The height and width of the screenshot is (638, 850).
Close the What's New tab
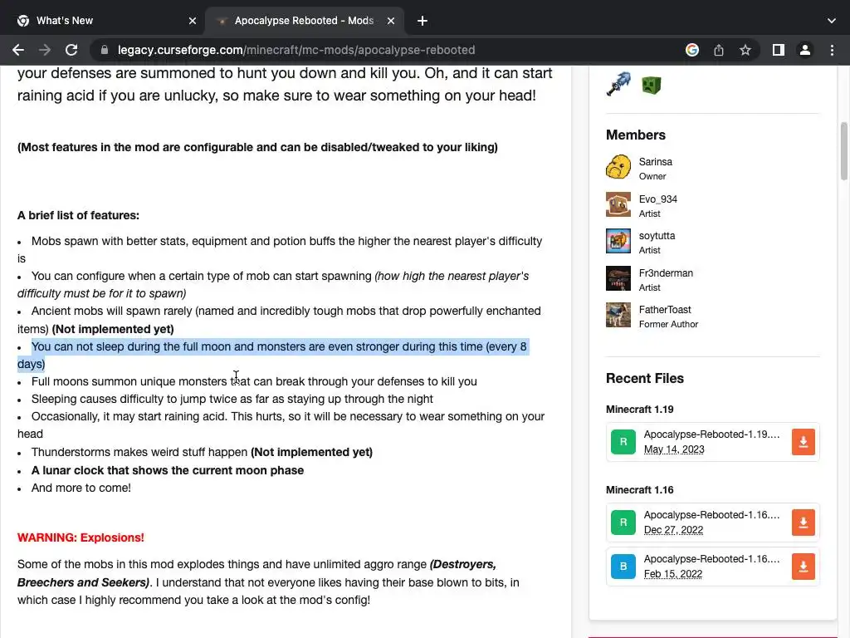193,21
